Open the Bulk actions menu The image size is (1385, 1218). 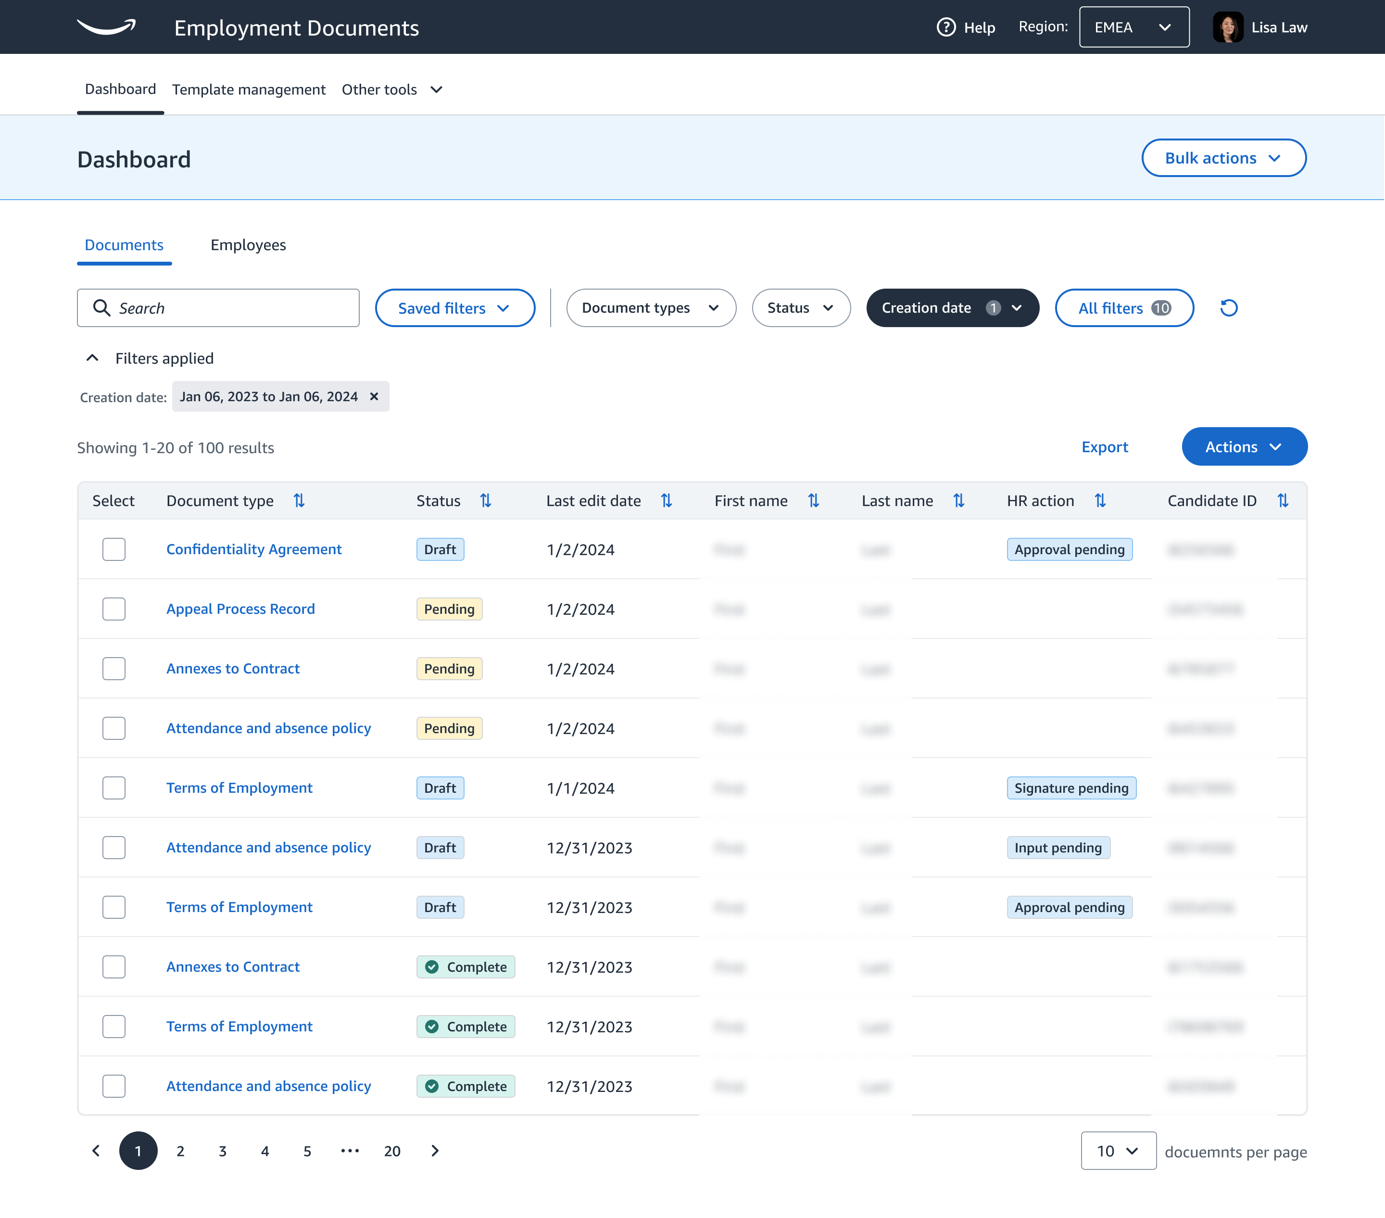coord(1223,157)
